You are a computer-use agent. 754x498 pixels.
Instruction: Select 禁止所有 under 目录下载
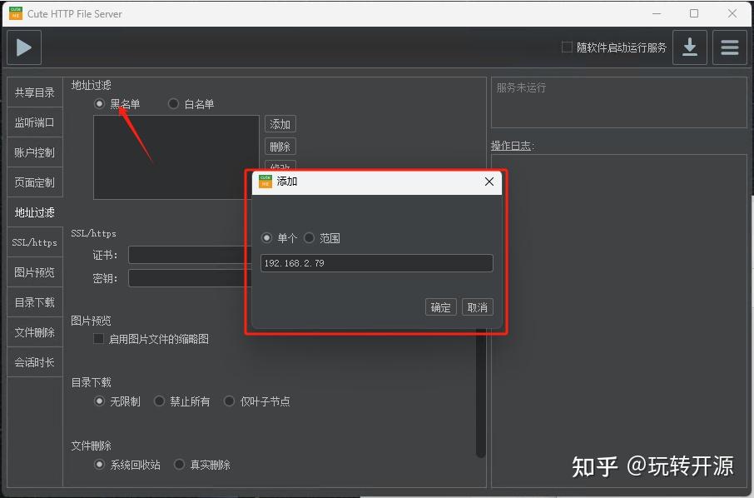point(159,401)
